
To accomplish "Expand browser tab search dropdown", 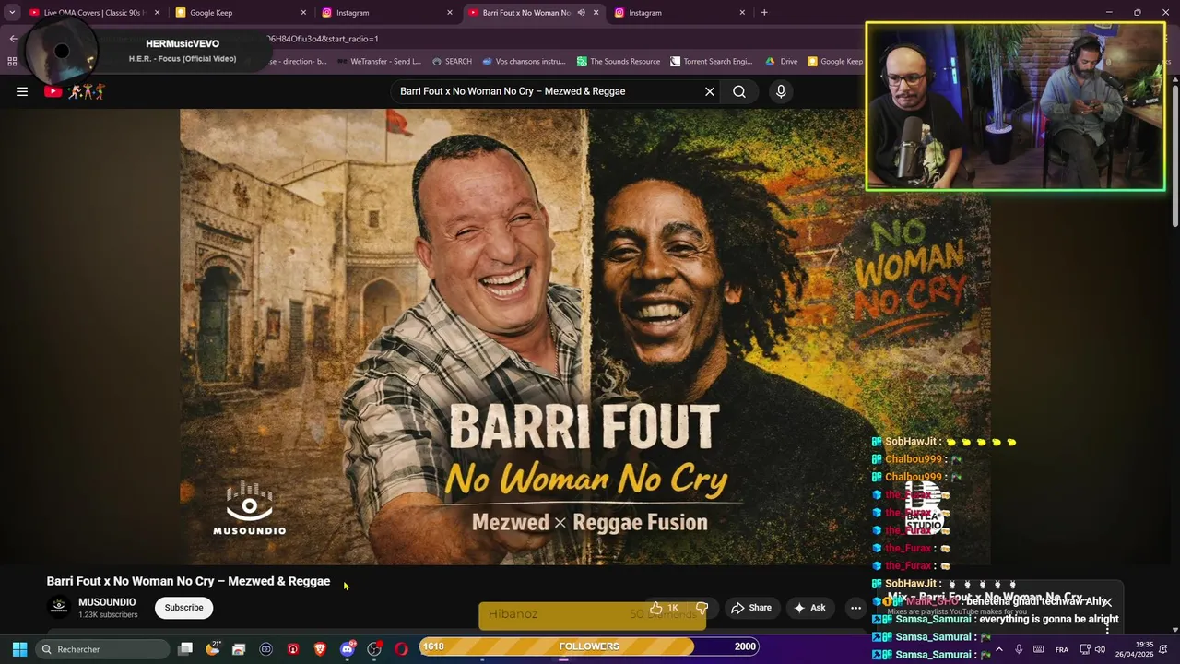I will click(12, 13).
